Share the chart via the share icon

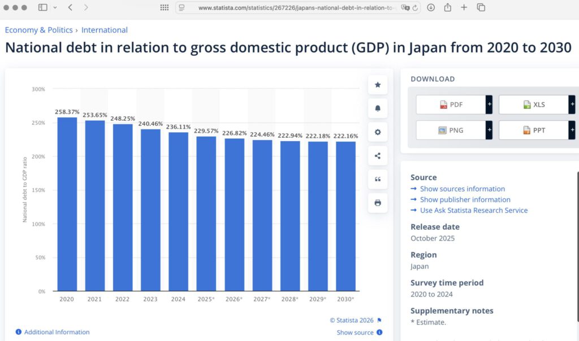tap(377, 155)
